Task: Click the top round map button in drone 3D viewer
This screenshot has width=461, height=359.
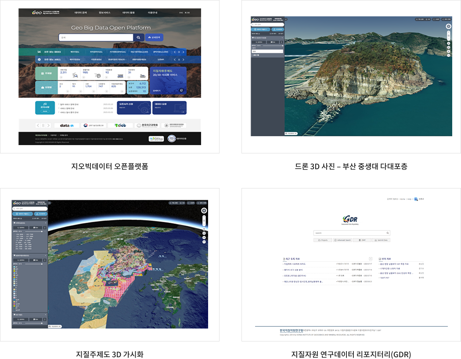Action: pyautogui.click(x=448, y=26)
